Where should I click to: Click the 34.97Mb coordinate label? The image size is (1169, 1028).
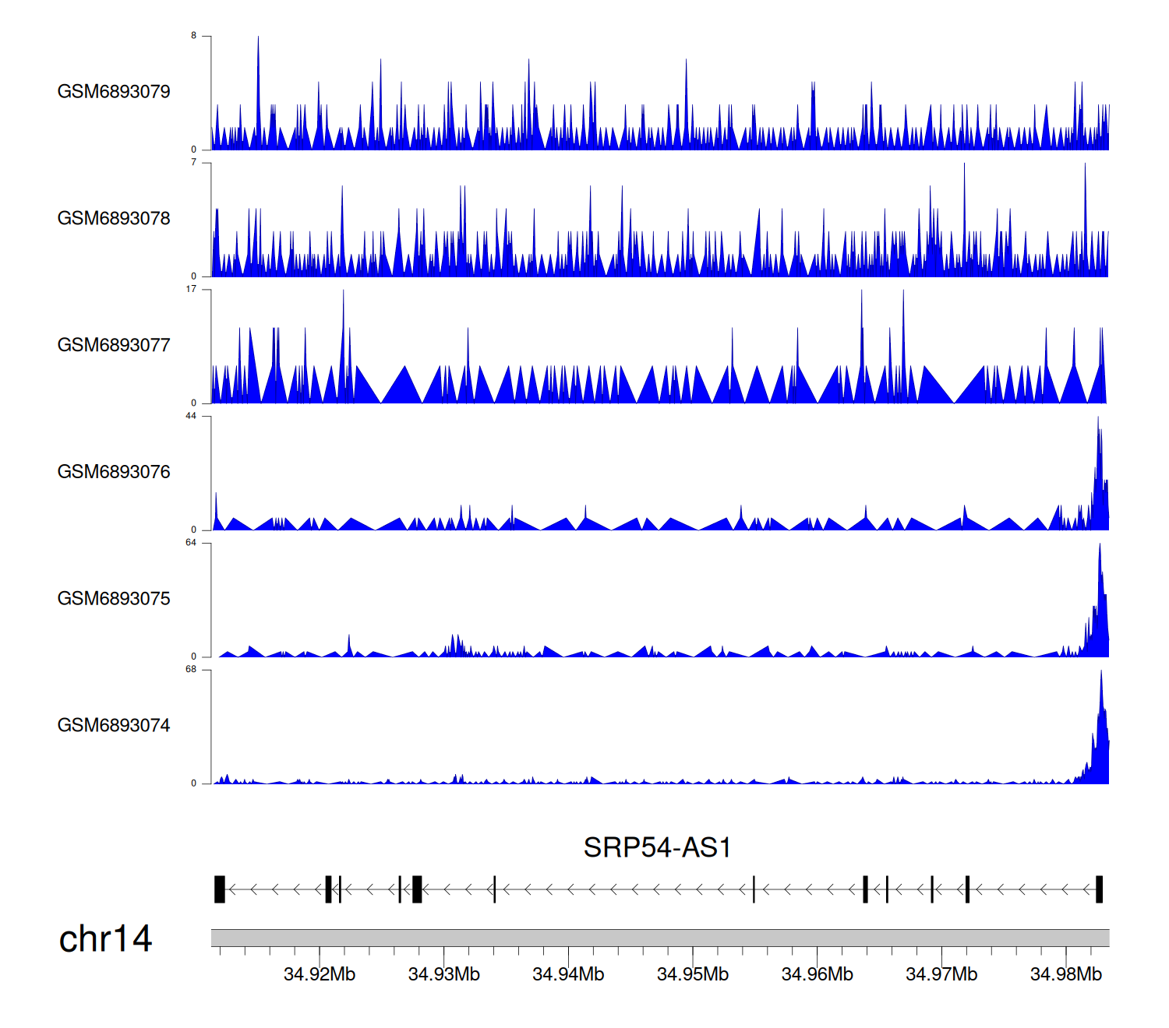(941, 974)
